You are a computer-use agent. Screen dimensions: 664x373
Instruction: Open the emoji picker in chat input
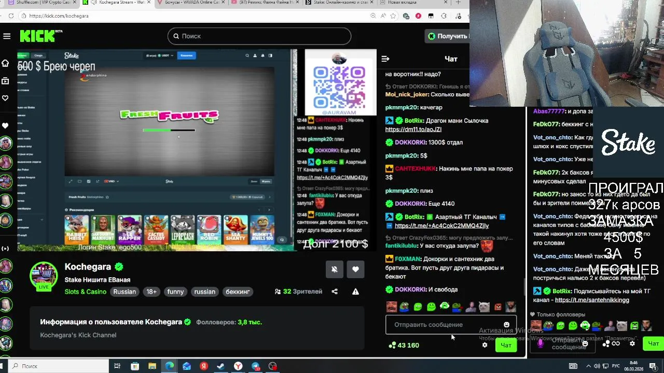pyautogui.click(x=506, y=325)
